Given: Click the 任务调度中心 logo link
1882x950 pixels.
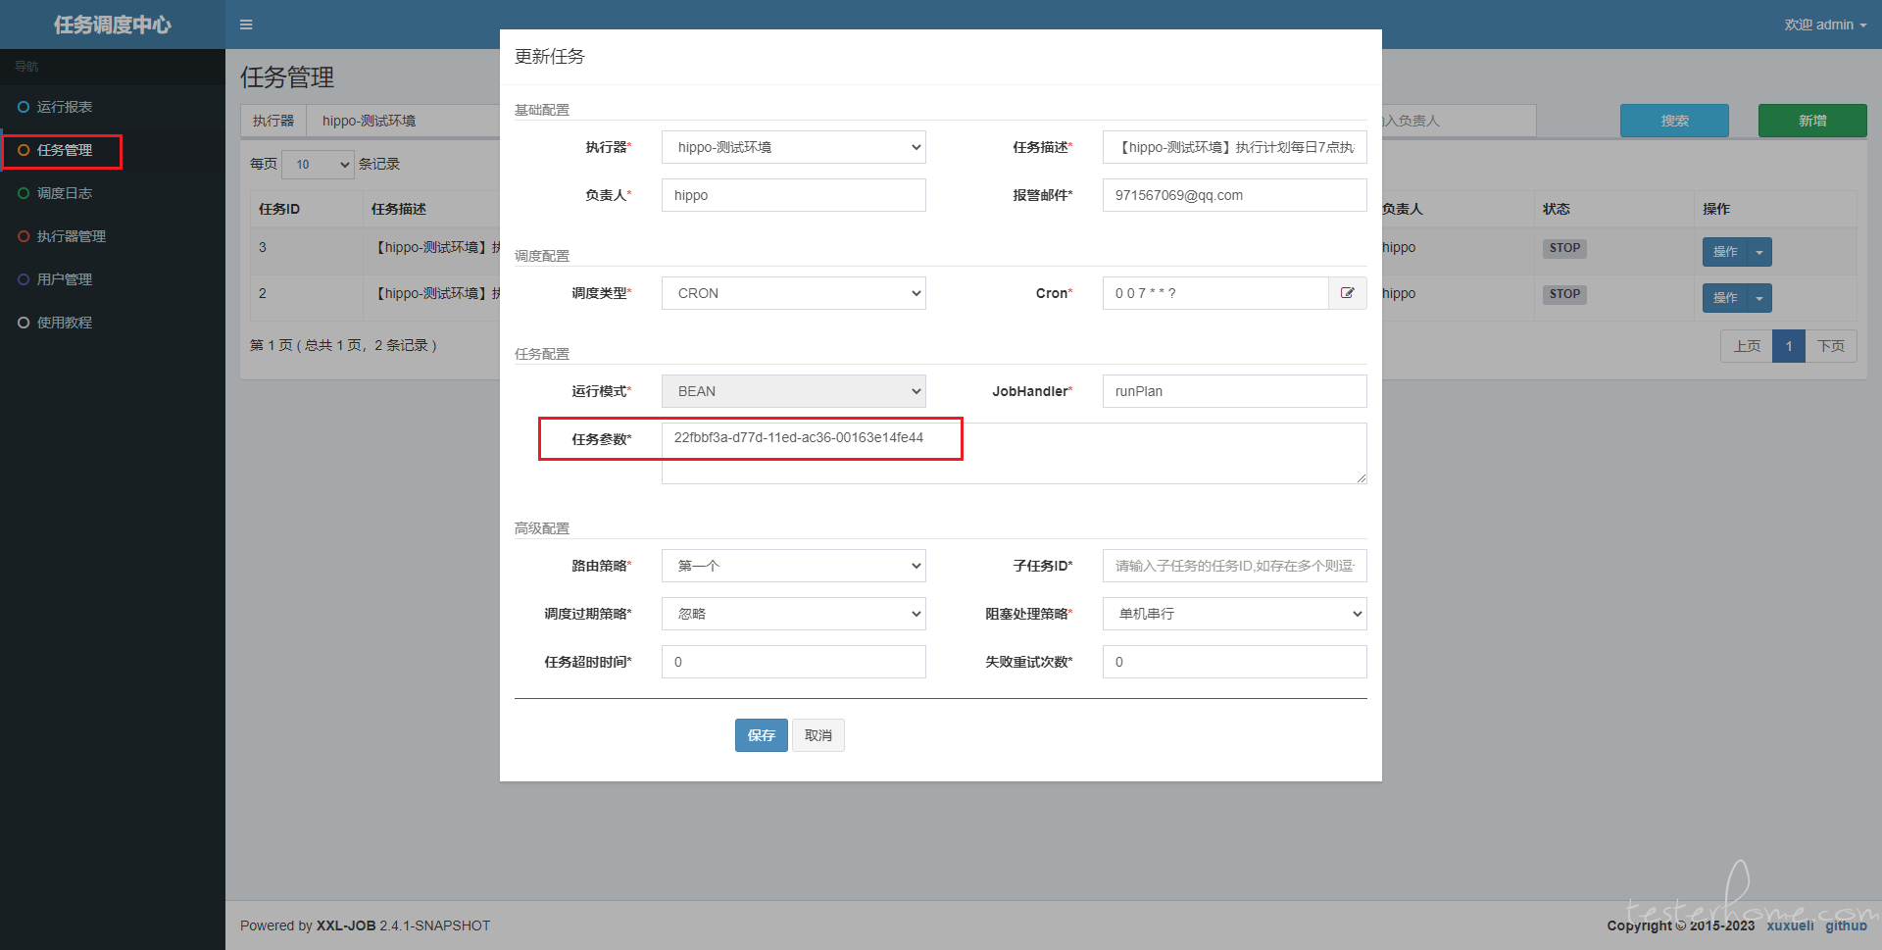Looking at the screenshot, I should click(x=113, y=25).
